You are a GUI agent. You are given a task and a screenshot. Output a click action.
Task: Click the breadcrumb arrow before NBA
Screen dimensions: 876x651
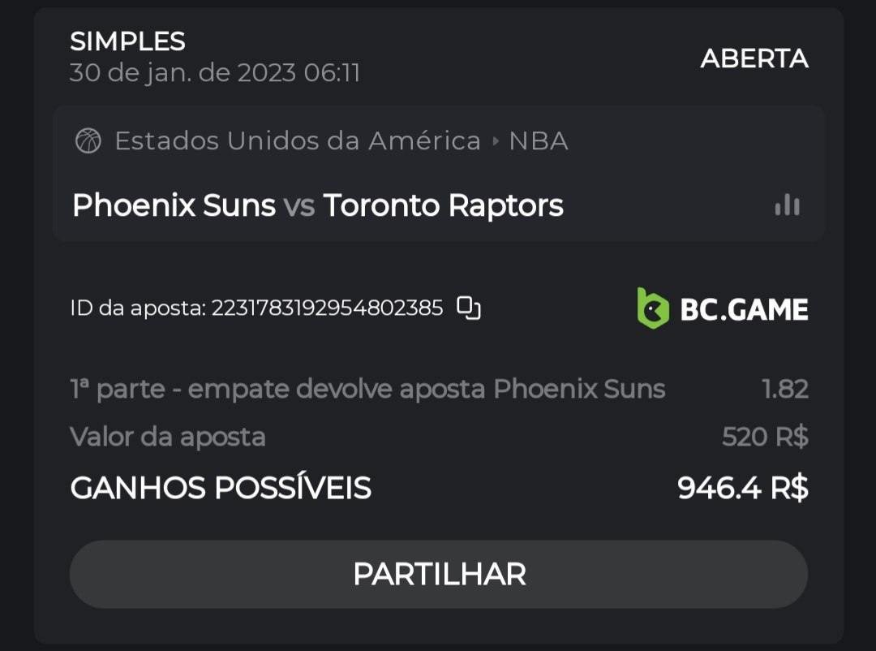tap(496, 142)
